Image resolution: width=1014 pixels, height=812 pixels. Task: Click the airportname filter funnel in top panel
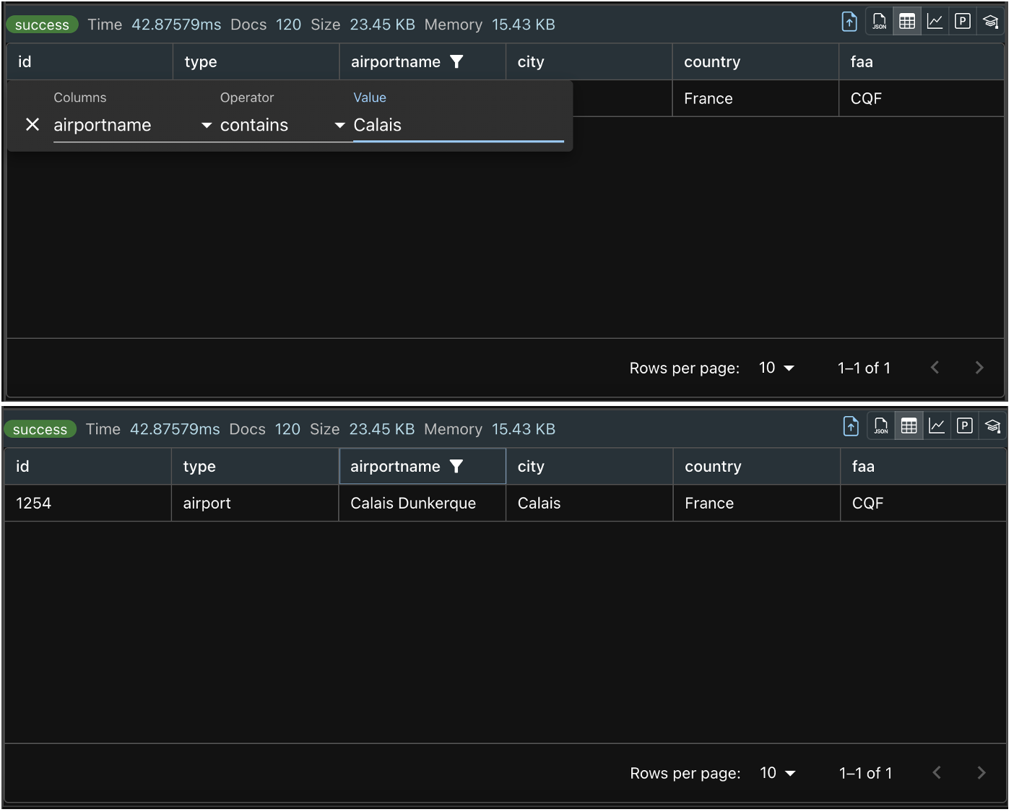(x=456, y=61)
